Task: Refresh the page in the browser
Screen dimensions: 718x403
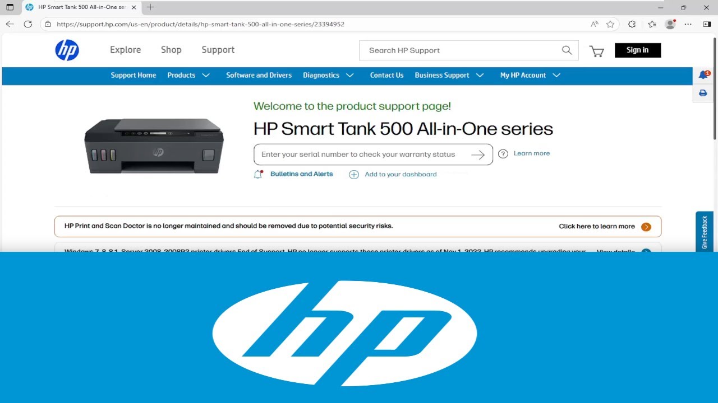Action: [28, 24]
